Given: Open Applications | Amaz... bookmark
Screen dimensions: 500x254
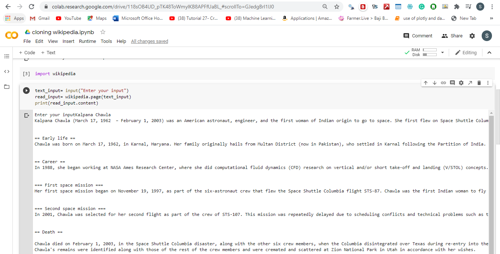Looking at the screenshot, I should click(307, 18).
